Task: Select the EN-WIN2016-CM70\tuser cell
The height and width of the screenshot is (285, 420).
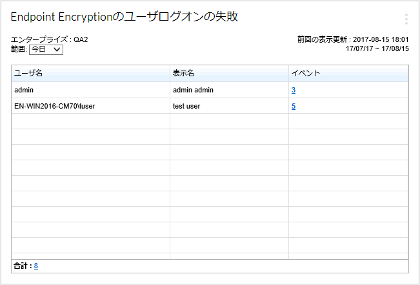Action: click(54, 106)
